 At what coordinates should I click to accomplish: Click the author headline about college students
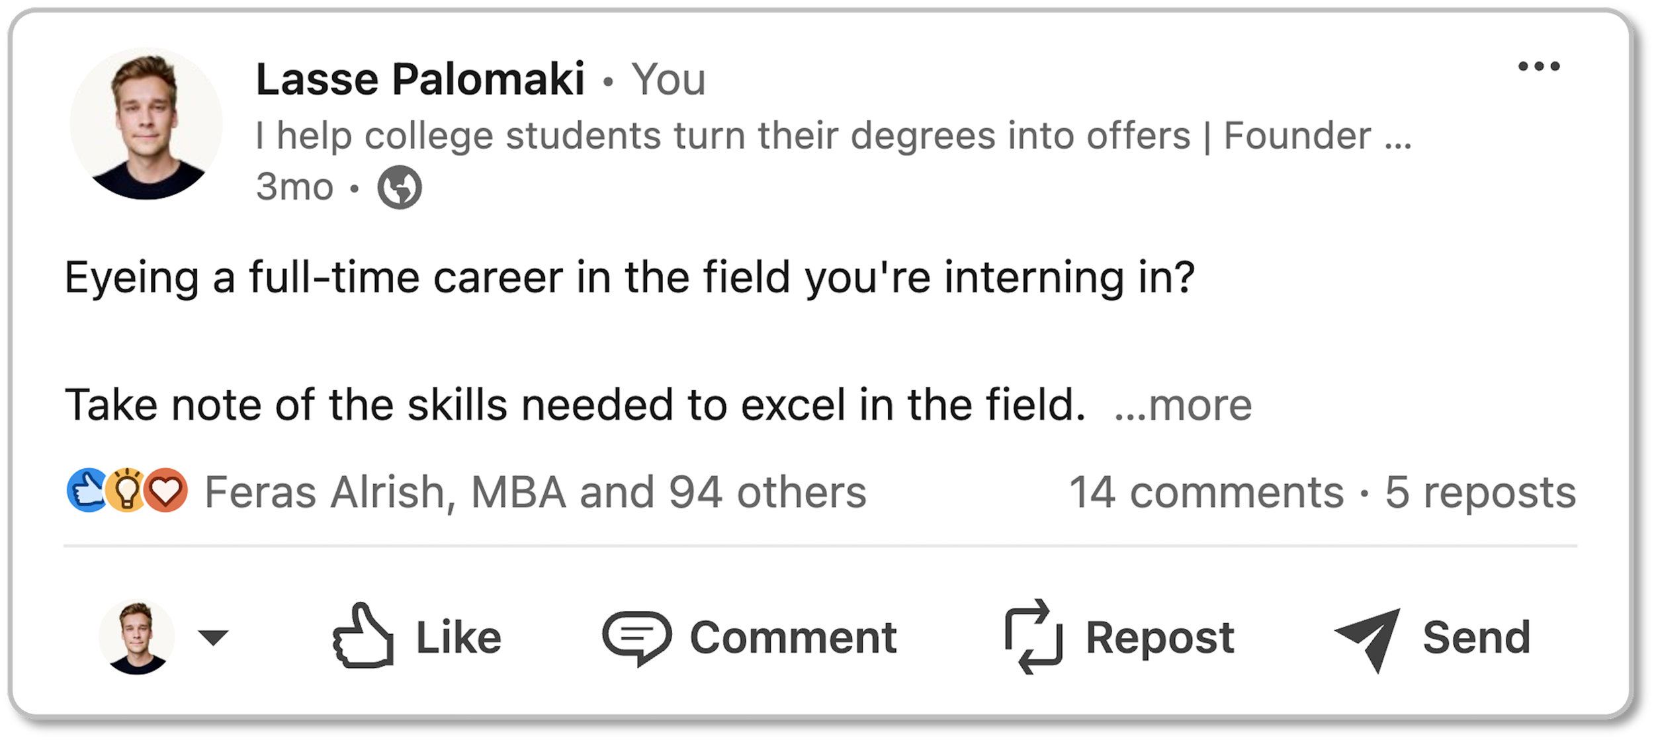[x=834, y=136]
